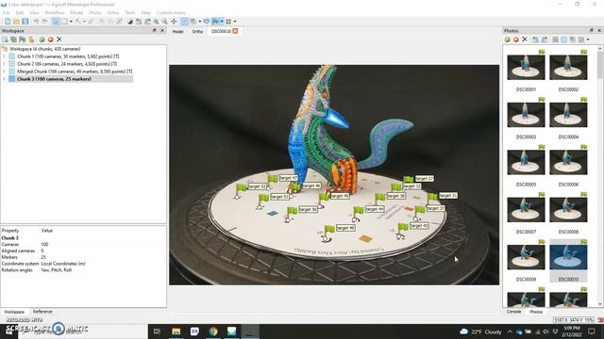Open File Explorer from the taskbar
Screen dimensions: 604x339
(x=176, y=331)
